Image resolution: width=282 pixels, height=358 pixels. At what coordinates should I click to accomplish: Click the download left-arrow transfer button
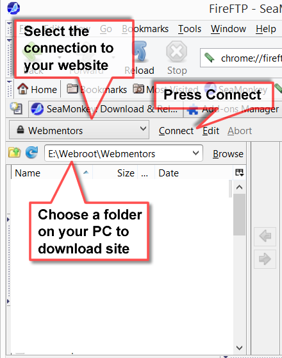265,236
